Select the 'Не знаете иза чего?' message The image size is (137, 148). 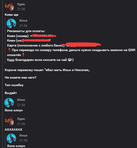tap(21, 78)
